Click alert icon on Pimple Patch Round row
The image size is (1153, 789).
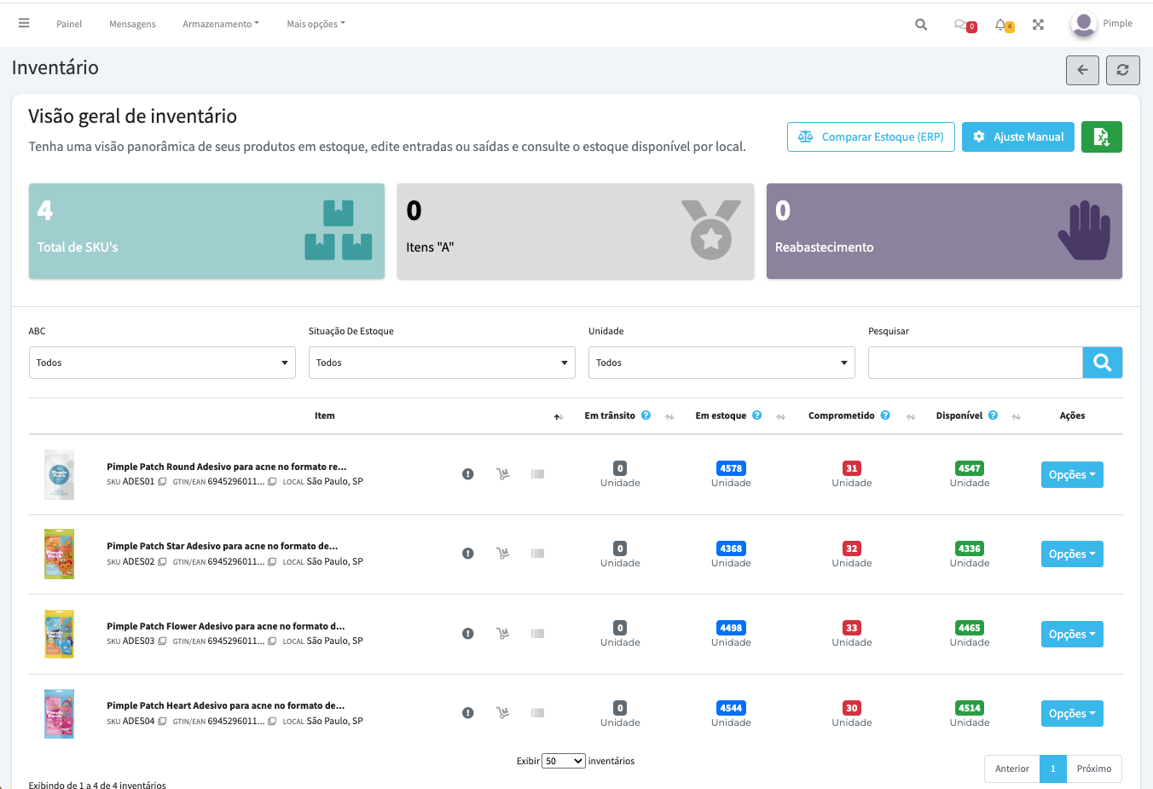468,474
